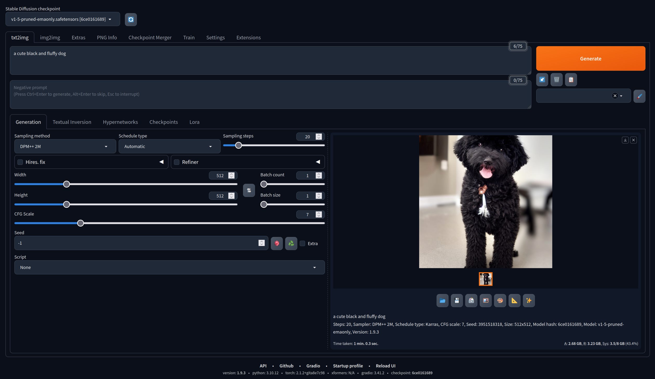Click the read generation parameters arrow icon

[542, 80]
